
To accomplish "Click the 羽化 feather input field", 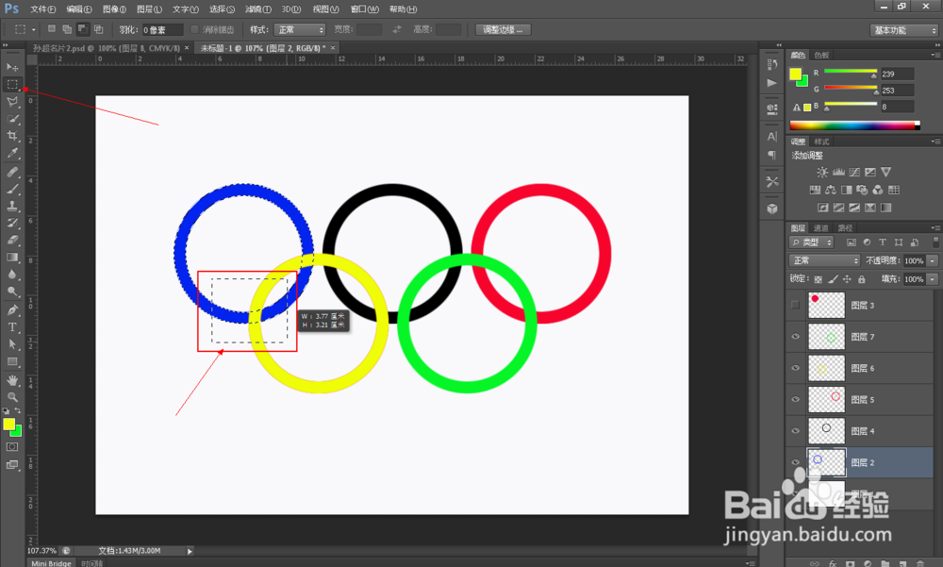I will (162, 29).
